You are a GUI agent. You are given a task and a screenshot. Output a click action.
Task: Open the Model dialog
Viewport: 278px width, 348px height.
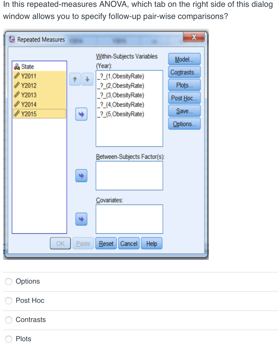tap(184, 59)
